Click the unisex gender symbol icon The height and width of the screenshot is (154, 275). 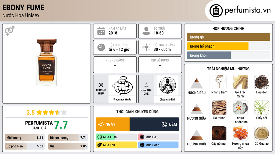click(10, 31)
